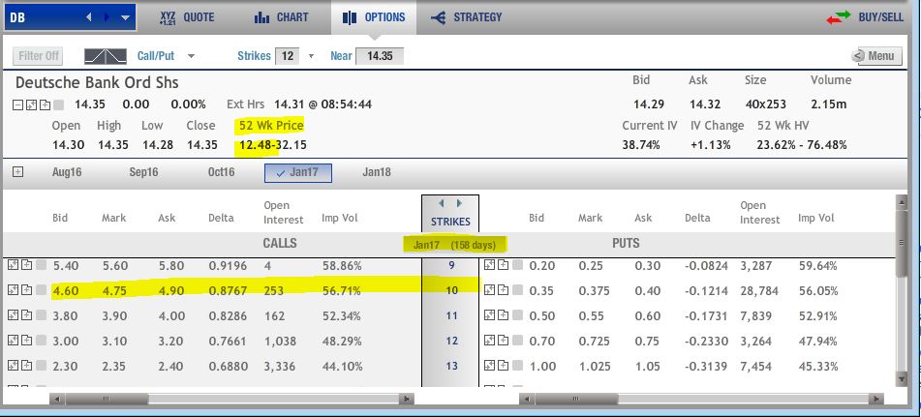921x417 pixels.
Task: Open the Menu button
Action: point(875,56)
